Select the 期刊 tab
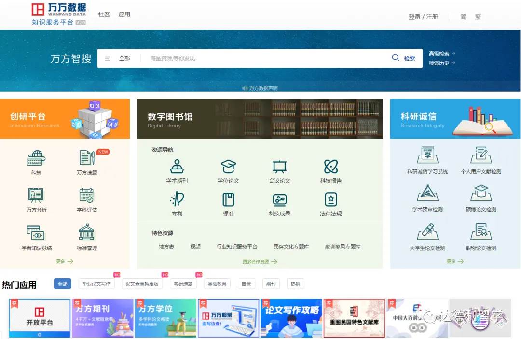521x339 pixels. click(271, 284)
